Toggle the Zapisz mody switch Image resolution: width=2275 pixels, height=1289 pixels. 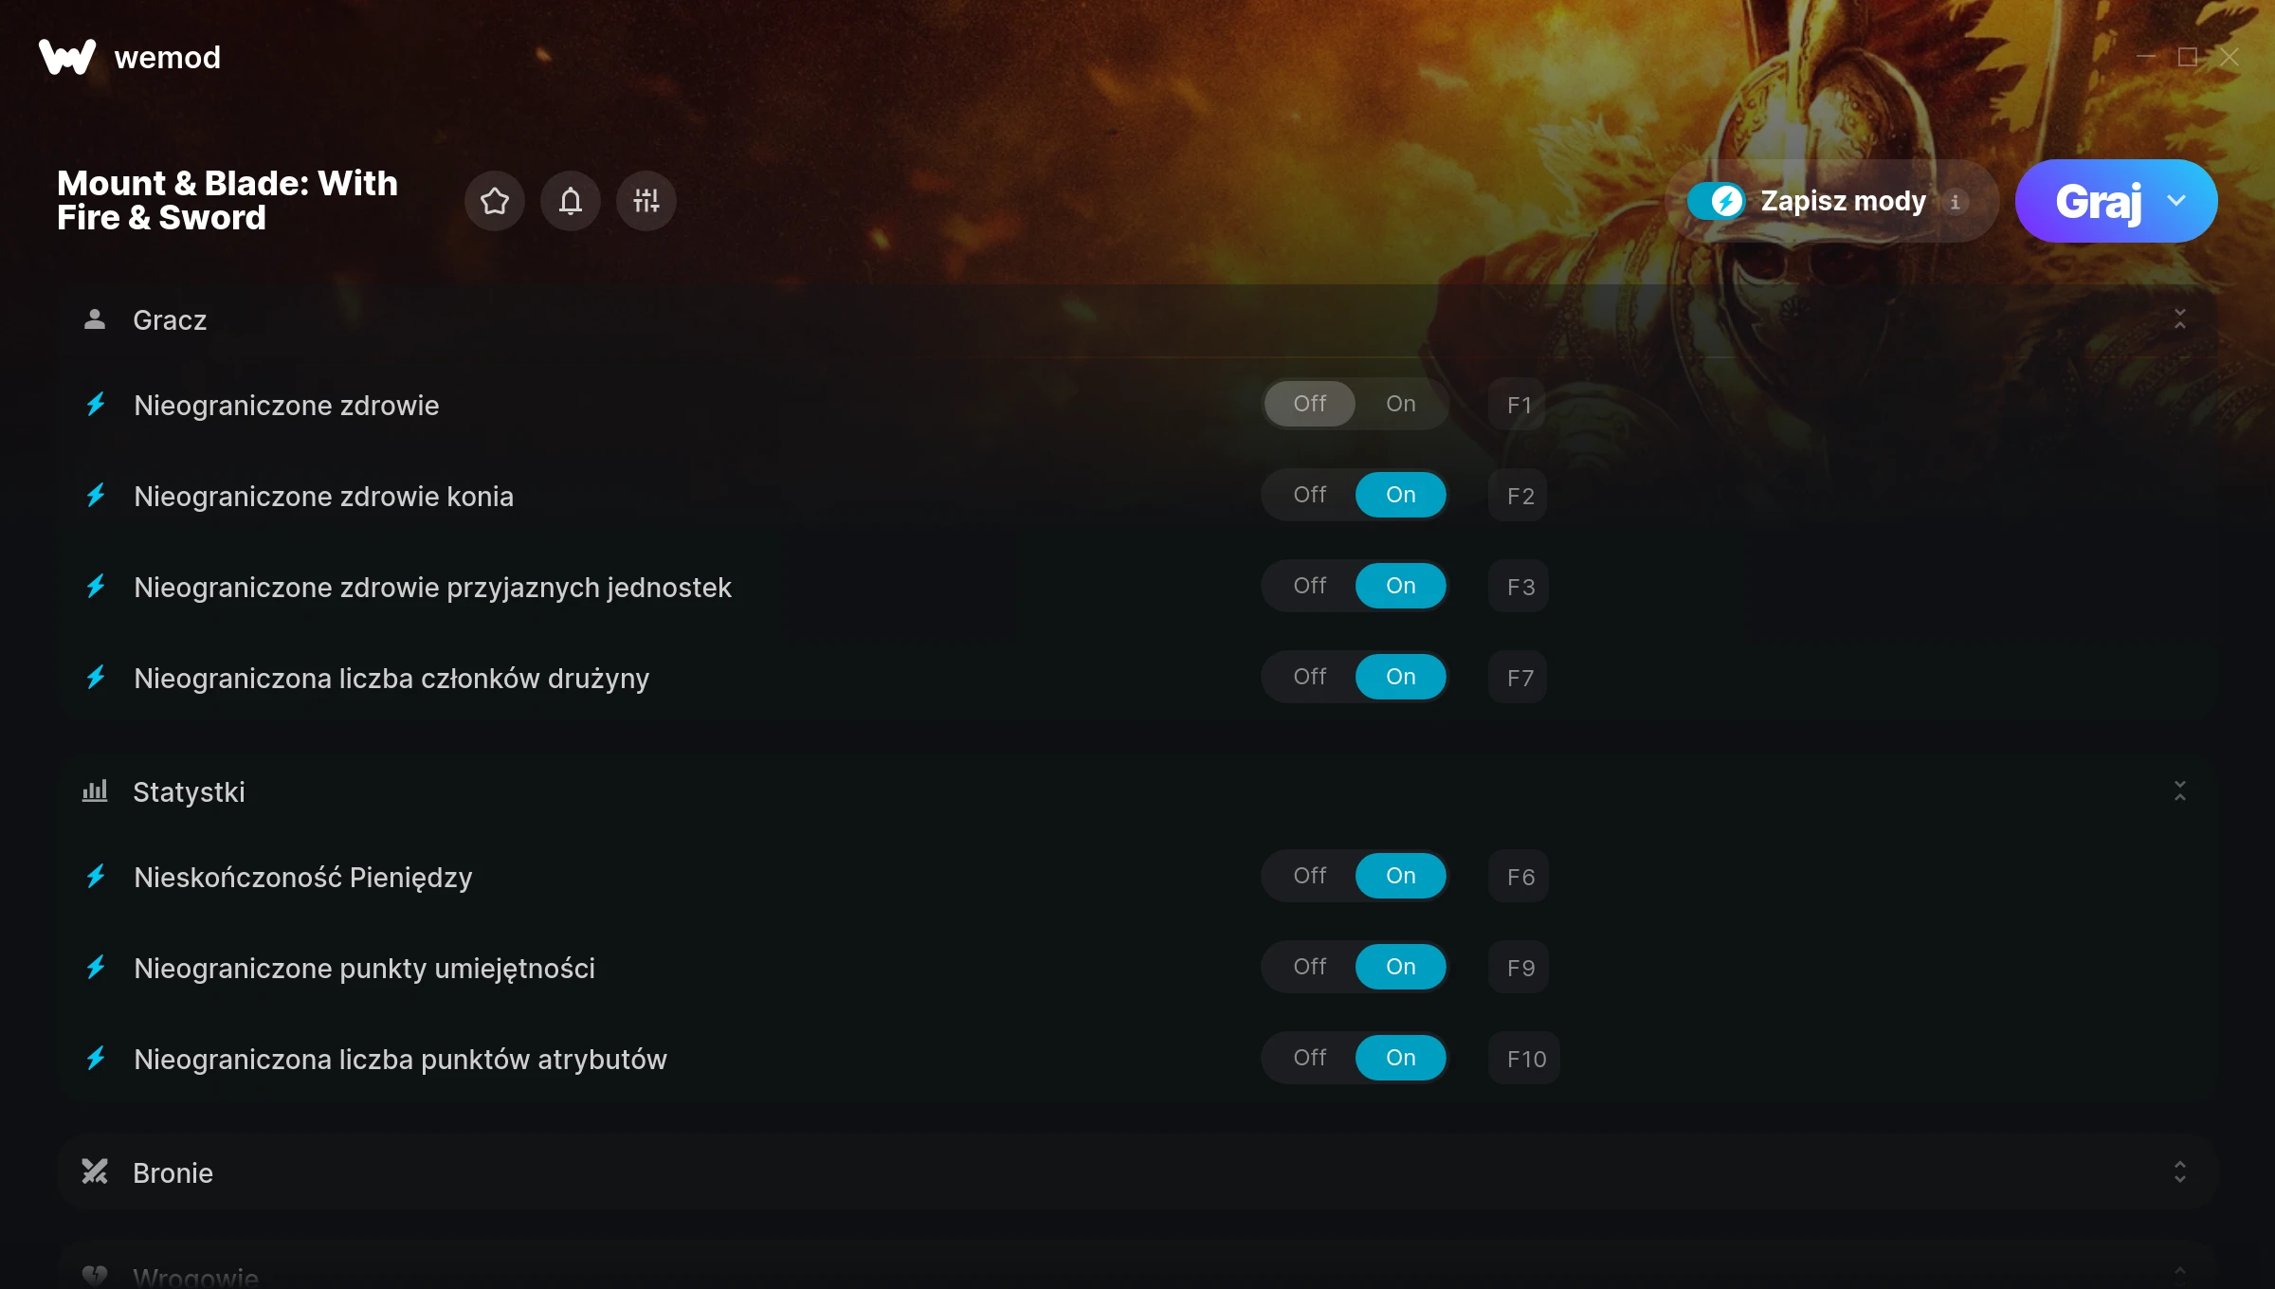(x=1716, y=201)
